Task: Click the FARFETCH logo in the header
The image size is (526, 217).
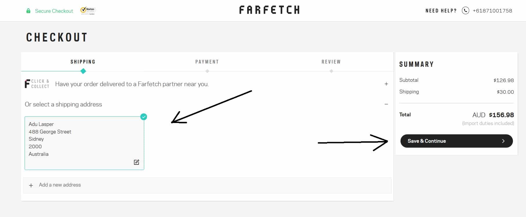Action: (269, 10)
